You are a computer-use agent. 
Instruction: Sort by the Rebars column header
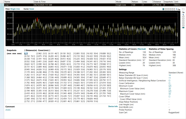tap(137, 2)
